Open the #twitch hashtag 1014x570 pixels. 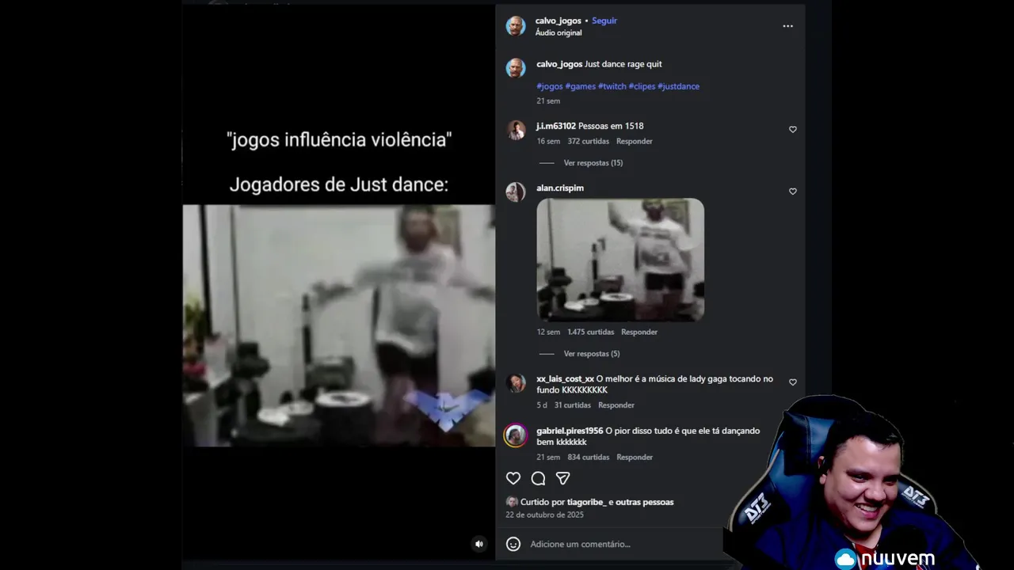coord(612,86)
